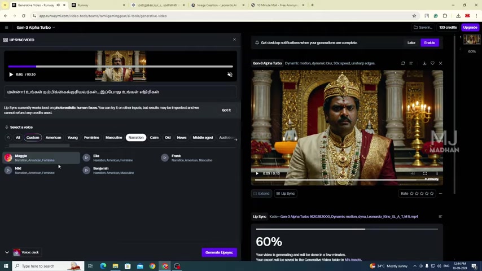Open File Explorer from the taskbar
The height and width of the screenshot is (271, 482).
115,266
